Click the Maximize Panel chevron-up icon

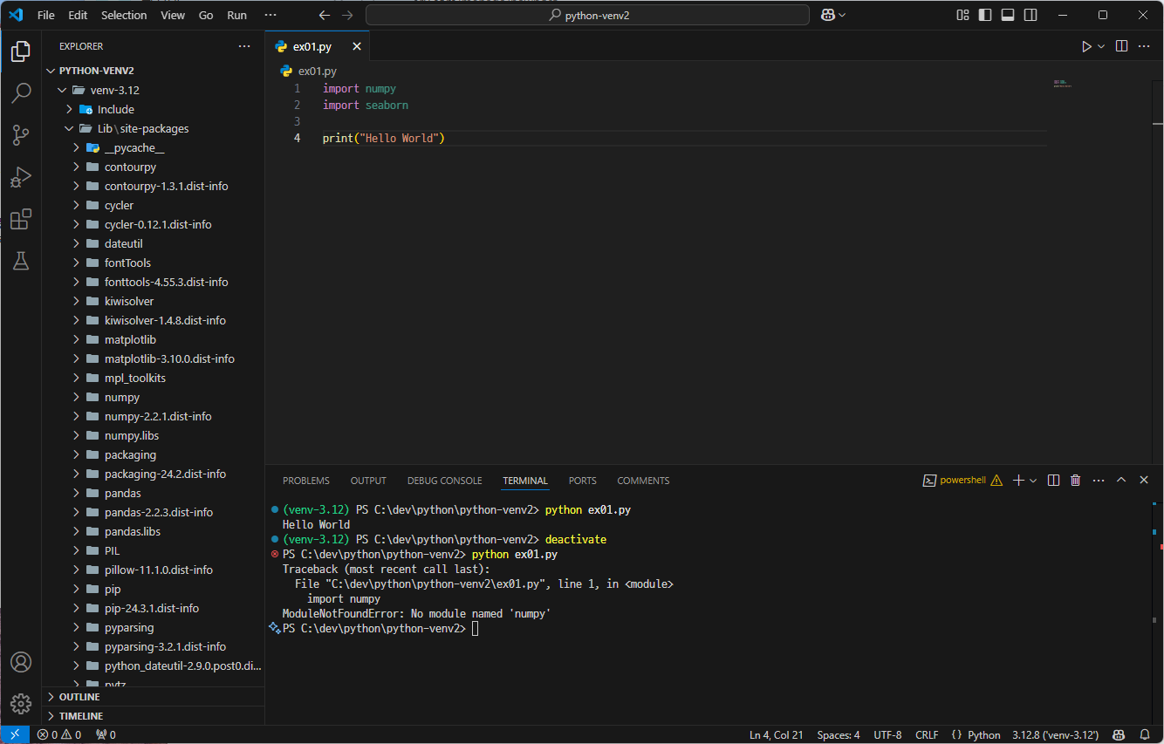pyautogui.click(x=1121, y=481)
